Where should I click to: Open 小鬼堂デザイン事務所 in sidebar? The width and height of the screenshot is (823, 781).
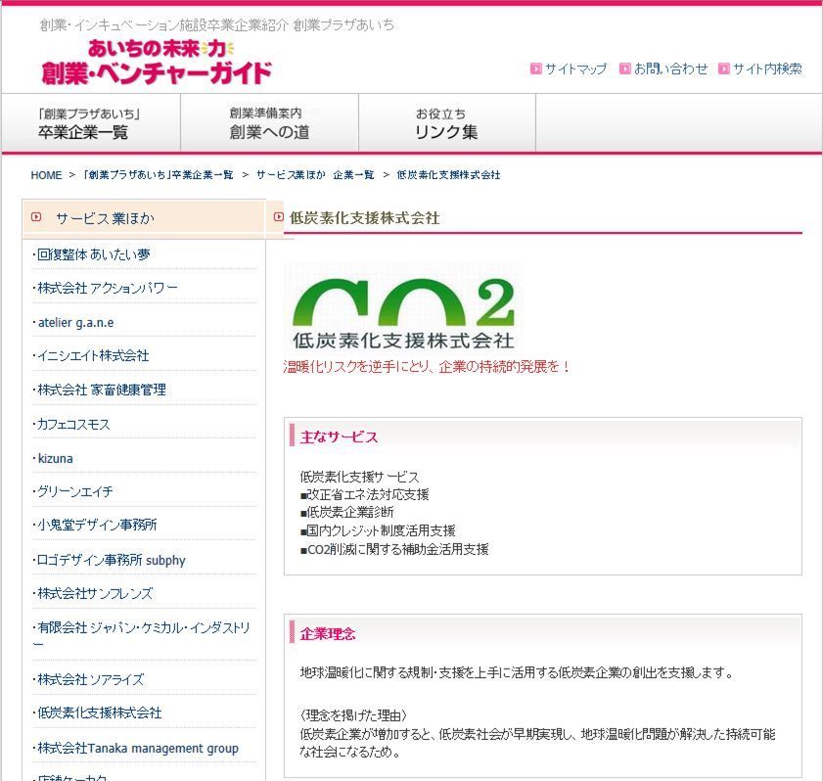tap(97, 525)
